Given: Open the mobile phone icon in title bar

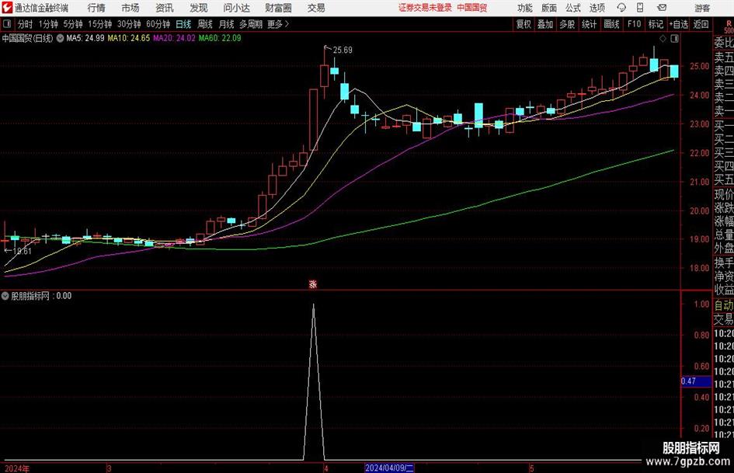Looking at the screenshot, I should (x=640, y=8).
